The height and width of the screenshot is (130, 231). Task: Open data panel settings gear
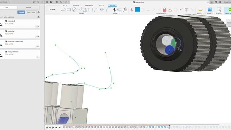click(39, 12)
